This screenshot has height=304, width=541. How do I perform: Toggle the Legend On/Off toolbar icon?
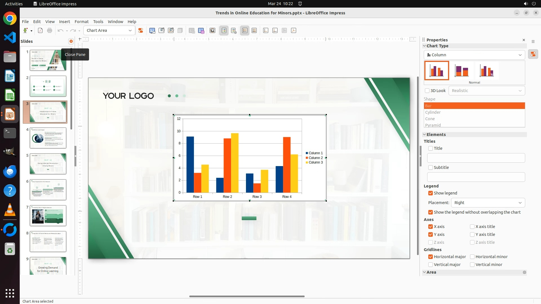[x=224, y=30]
